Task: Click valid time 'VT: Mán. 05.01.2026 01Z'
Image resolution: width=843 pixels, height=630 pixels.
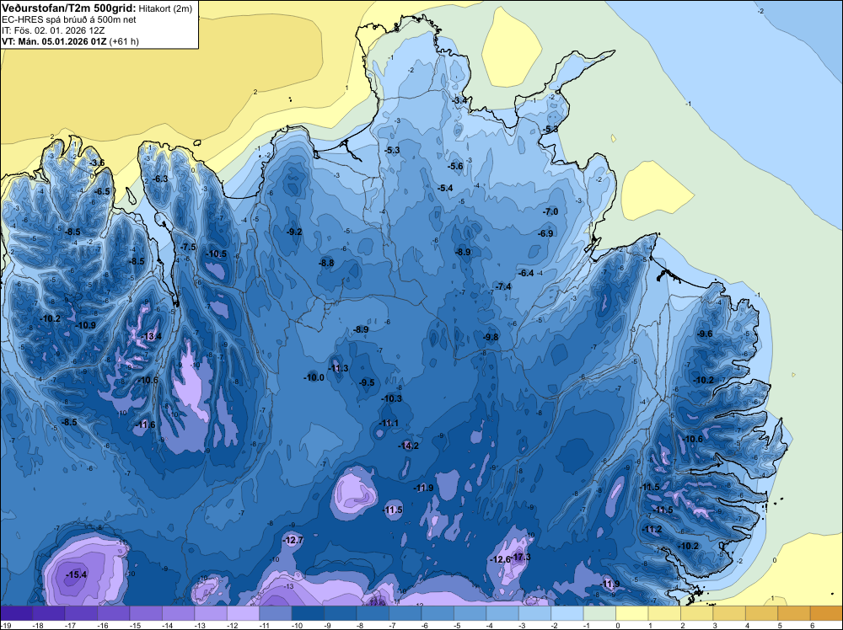Action: coord(54,41)
